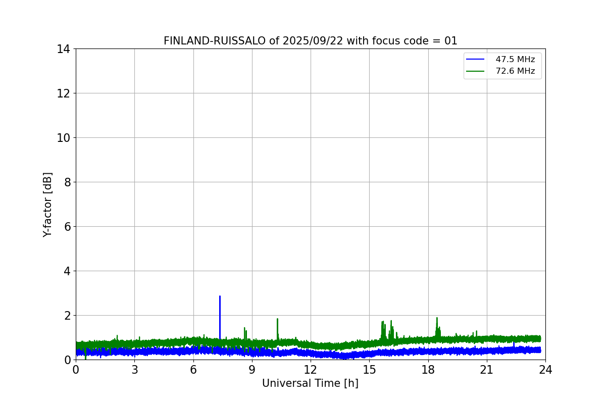Click the x-axis tick label 24
Screen dimensions: 606x404
(545, 370)
